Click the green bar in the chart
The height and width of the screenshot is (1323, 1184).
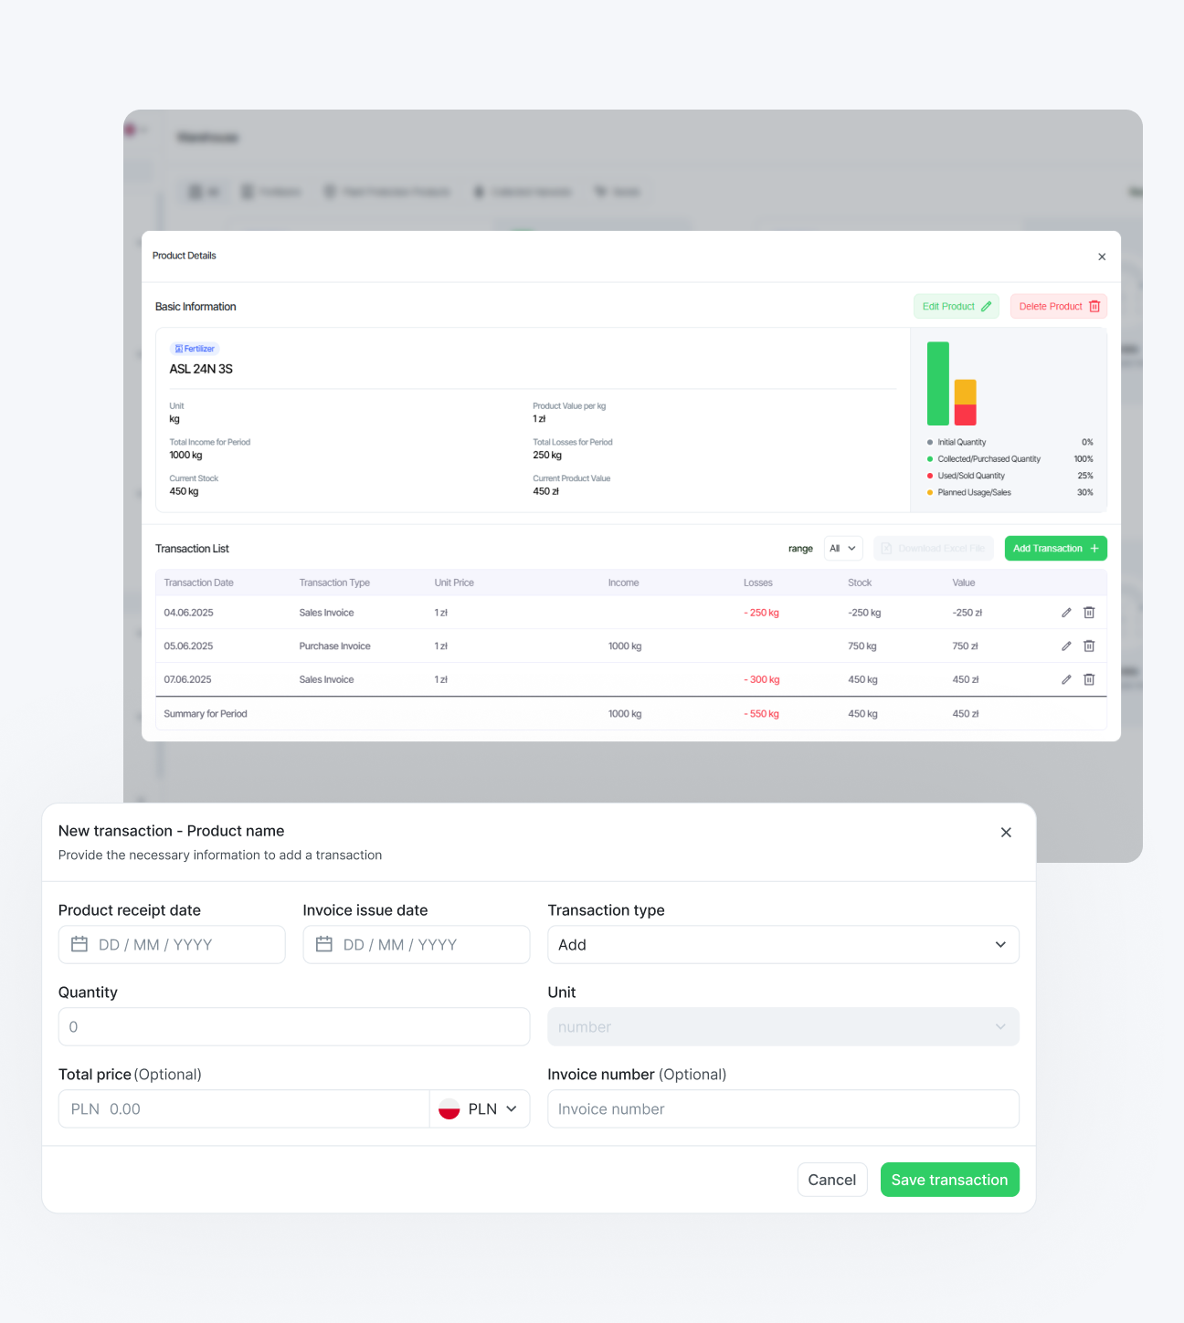point(938,383)
